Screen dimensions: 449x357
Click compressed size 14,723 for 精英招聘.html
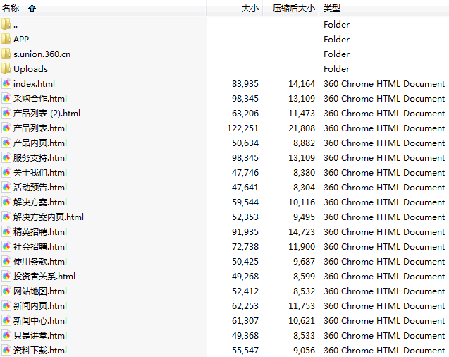click(302, 232)
